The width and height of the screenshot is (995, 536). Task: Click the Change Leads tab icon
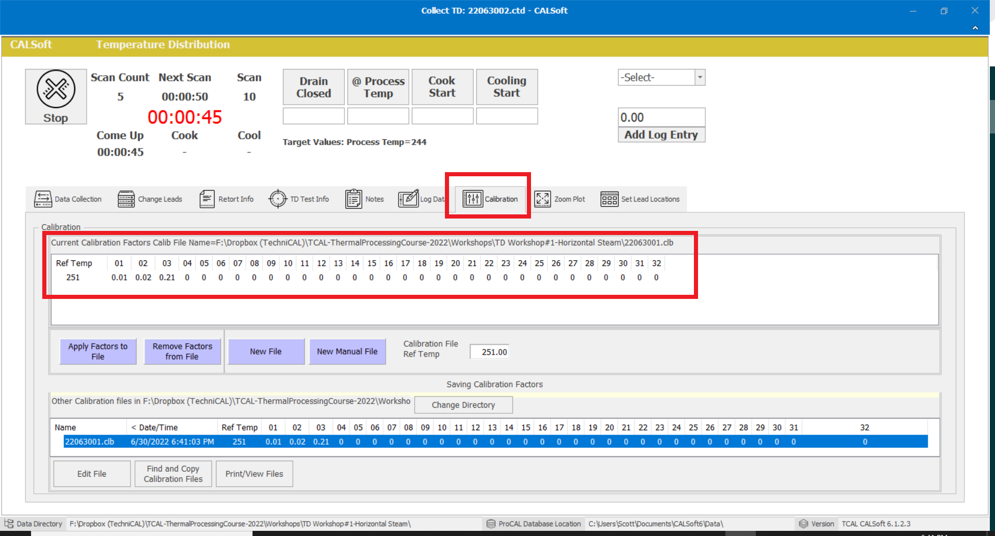coord(126,199)
